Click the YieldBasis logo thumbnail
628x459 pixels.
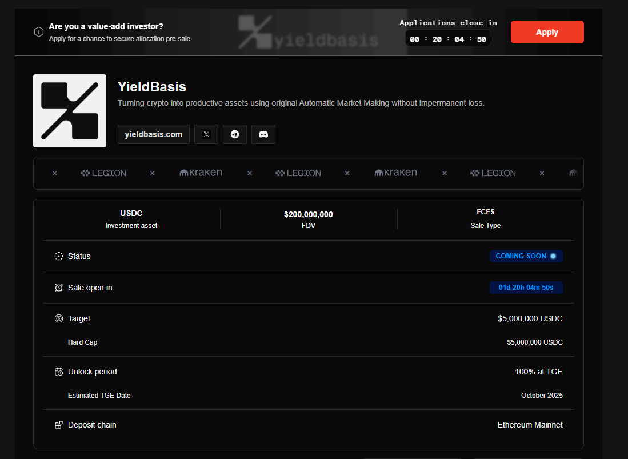(x=70, y=111)
